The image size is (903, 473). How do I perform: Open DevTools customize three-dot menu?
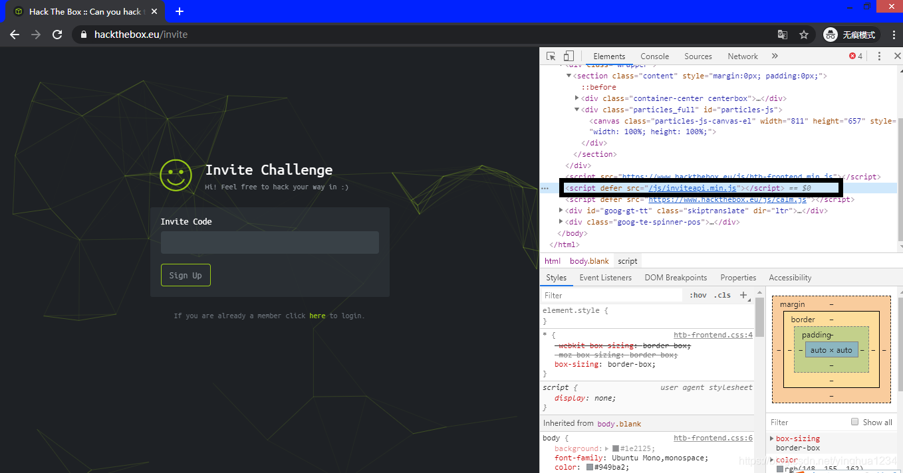[879, 56]
